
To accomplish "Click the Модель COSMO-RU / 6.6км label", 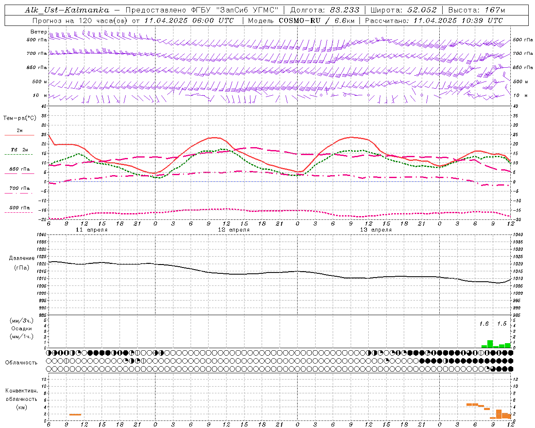I will tap(301, 20).
